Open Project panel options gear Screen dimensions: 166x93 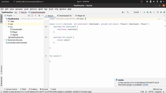click(39, 16)
